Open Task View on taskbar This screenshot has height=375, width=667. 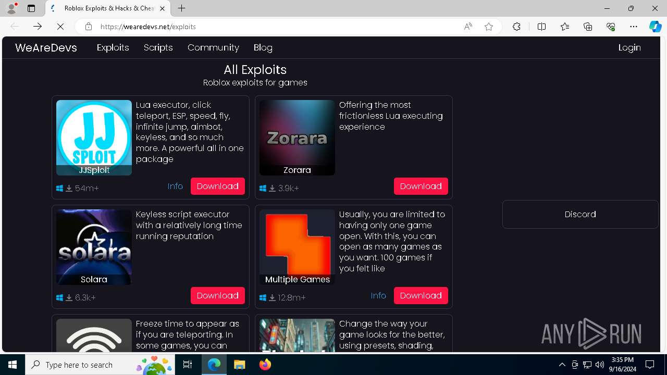[x=188, y=365]
